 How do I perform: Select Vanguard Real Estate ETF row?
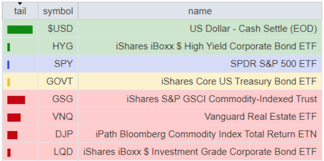tap(162, 117)
